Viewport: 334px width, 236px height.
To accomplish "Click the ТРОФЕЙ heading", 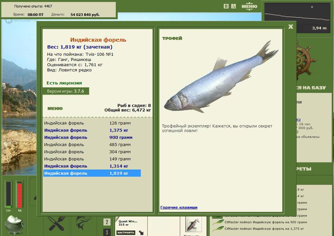I will 172,38.
